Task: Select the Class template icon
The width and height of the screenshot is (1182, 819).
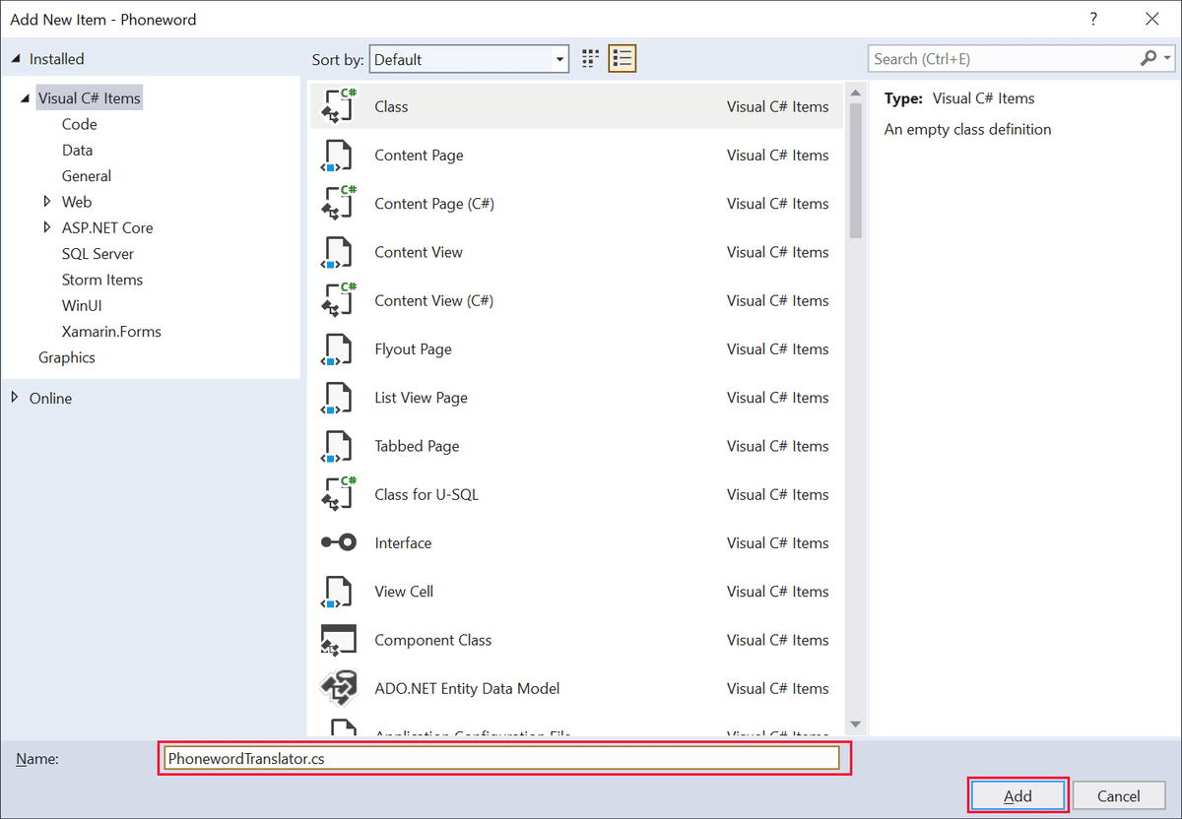Action: click(339, 106)
